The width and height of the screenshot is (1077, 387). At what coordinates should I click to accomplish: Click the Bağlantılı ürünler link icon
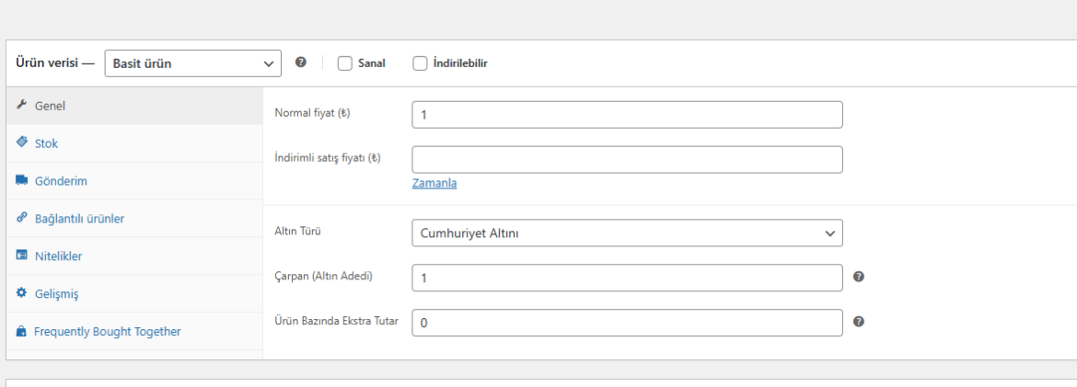(x=21, y=218)
